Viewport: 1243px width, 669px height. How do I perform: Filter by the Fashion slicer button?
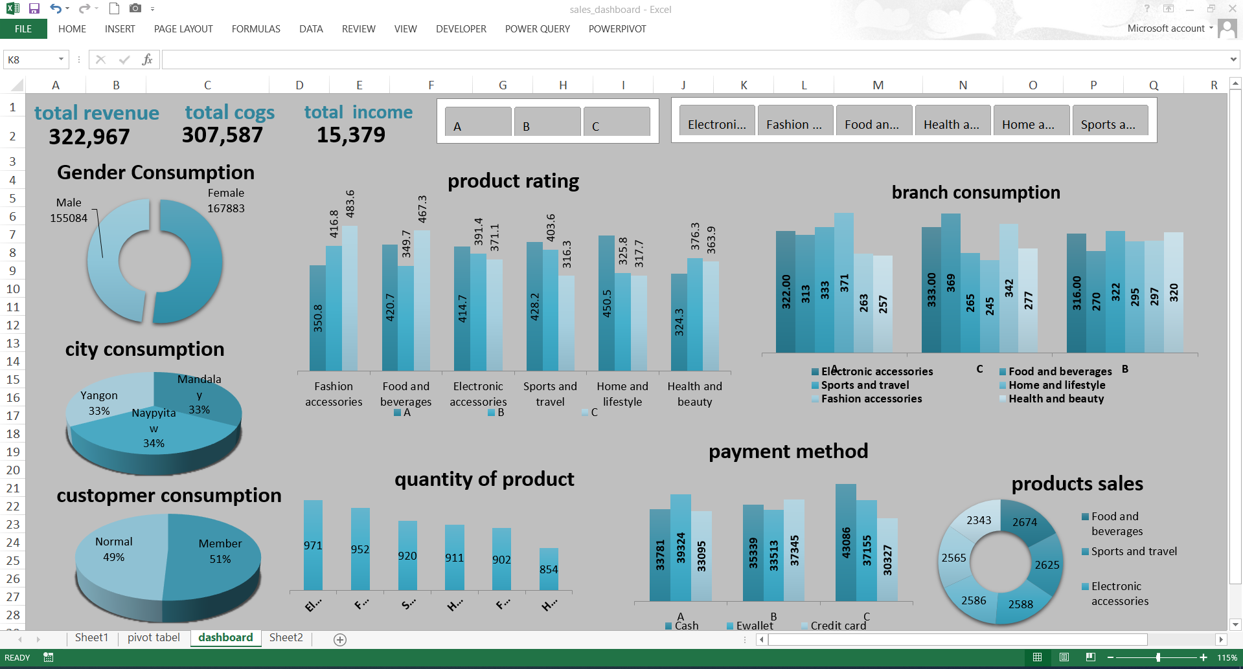pyautogui.click(x=795, y=124)
